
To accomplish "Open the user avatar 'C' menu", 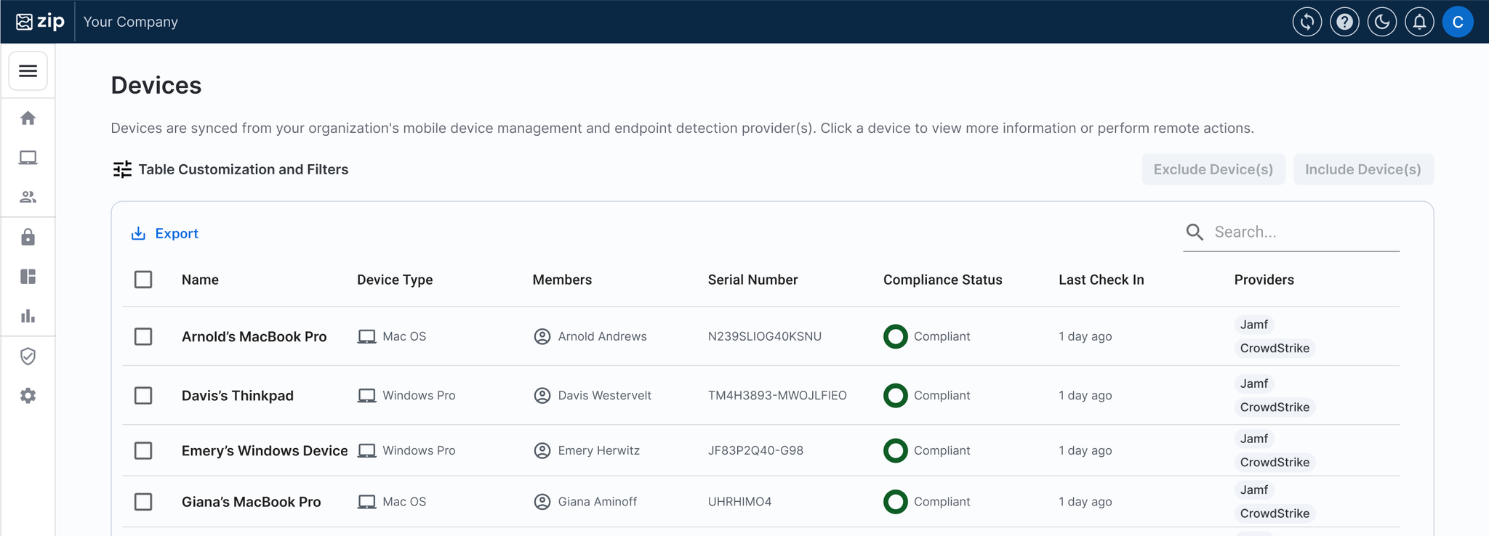I will pos(1457,22).
